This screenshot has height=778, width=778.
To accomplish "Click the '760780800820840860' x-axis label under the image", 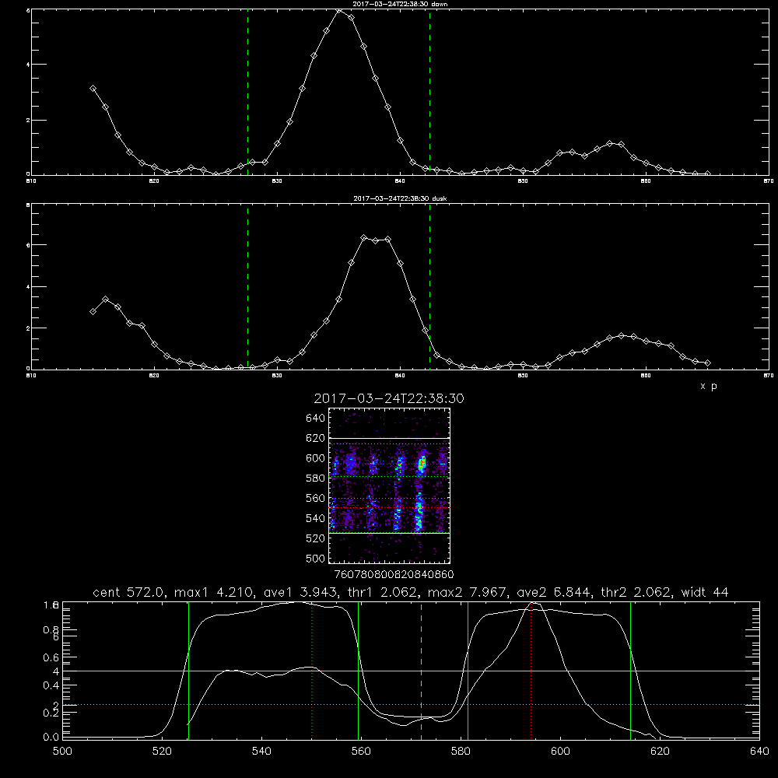I will click(394, 574).
